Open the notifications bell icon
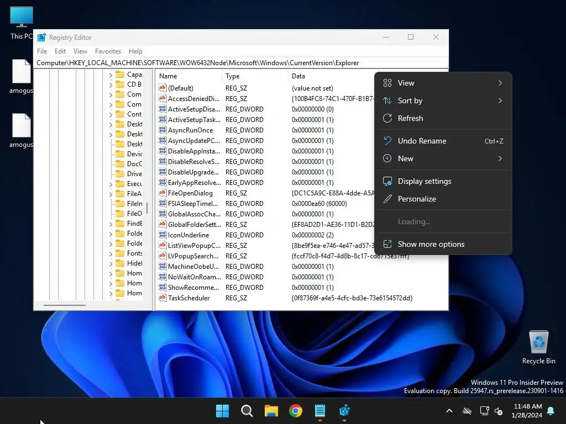The width and height of the screenshot is (566, 424). pyautogui.click(x=551, y=411)
